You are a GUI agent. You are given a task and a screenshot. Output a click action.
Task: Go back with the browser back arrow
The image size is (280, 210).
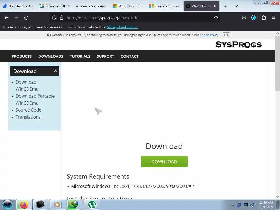(x=7, y=18)
